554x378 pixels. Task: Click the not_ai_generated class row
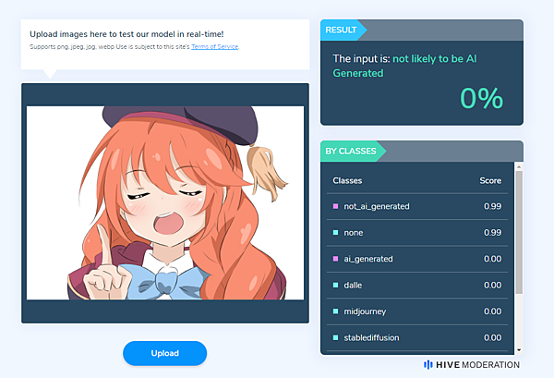pos(417,206)
